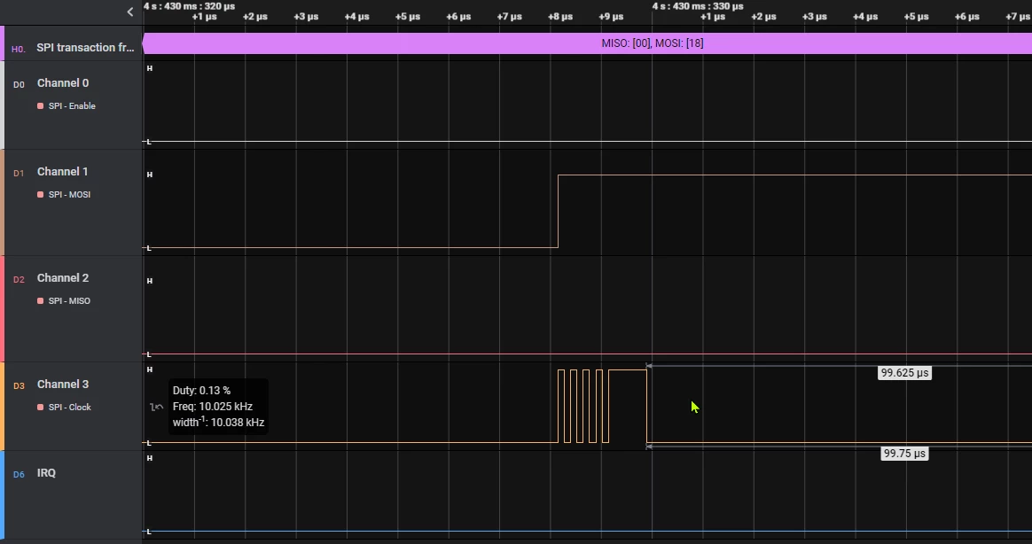Click the red square beside SPI - Enable
The width and height of the screenshot is (1032, 544).
pos(41,106)
